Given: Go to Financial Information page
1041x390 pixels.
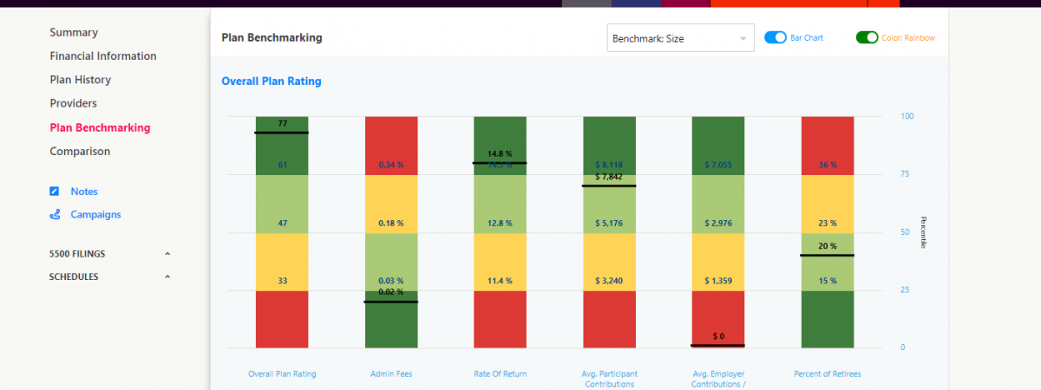Looking at the screenshot, I should [103, 56].
